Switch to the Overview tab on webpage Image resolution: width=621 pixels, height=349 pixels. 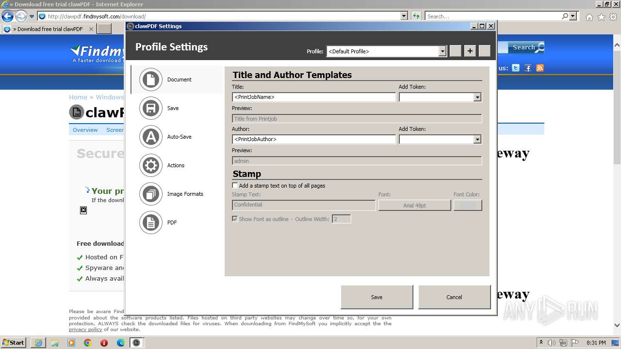point(85,130)
